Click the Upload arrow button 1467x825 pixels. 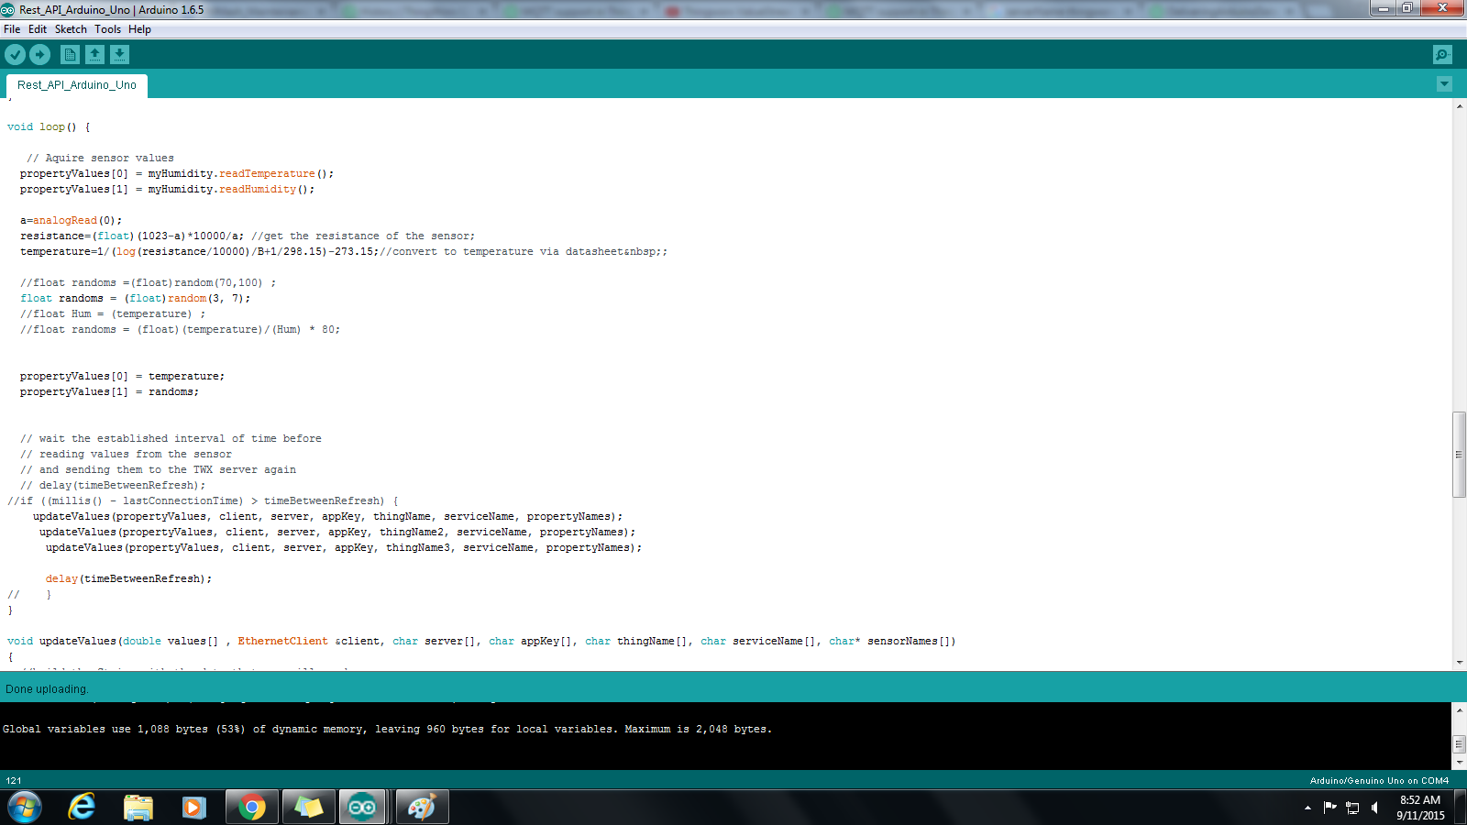point(39,55)
